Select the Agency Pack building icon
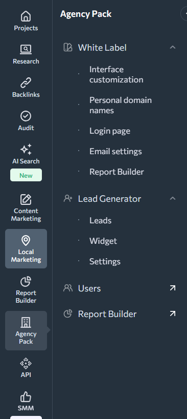This screenshot has height=419, width=187. pos(26,323)
